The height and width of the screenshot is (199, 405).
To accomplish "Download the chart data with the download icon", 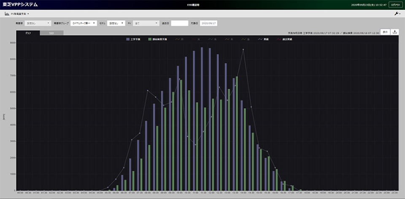I will tap(395, 32).
